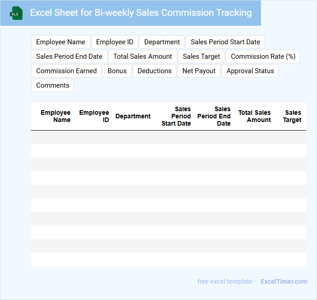Click the Net Payout tag
This screenshot has width=317, height=300.
(199, 71)
